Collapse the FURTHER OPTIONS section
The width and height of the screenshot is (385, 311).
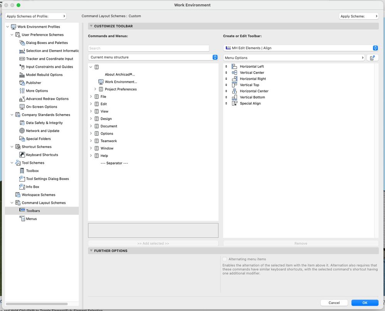click(x=91, y=250)
